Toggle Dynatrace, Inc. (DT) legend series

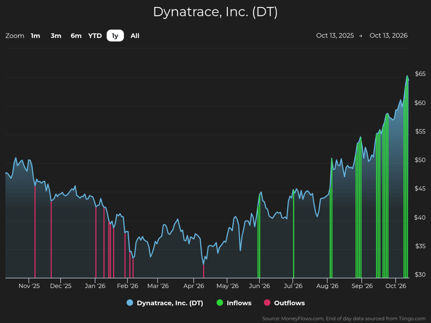165,303
